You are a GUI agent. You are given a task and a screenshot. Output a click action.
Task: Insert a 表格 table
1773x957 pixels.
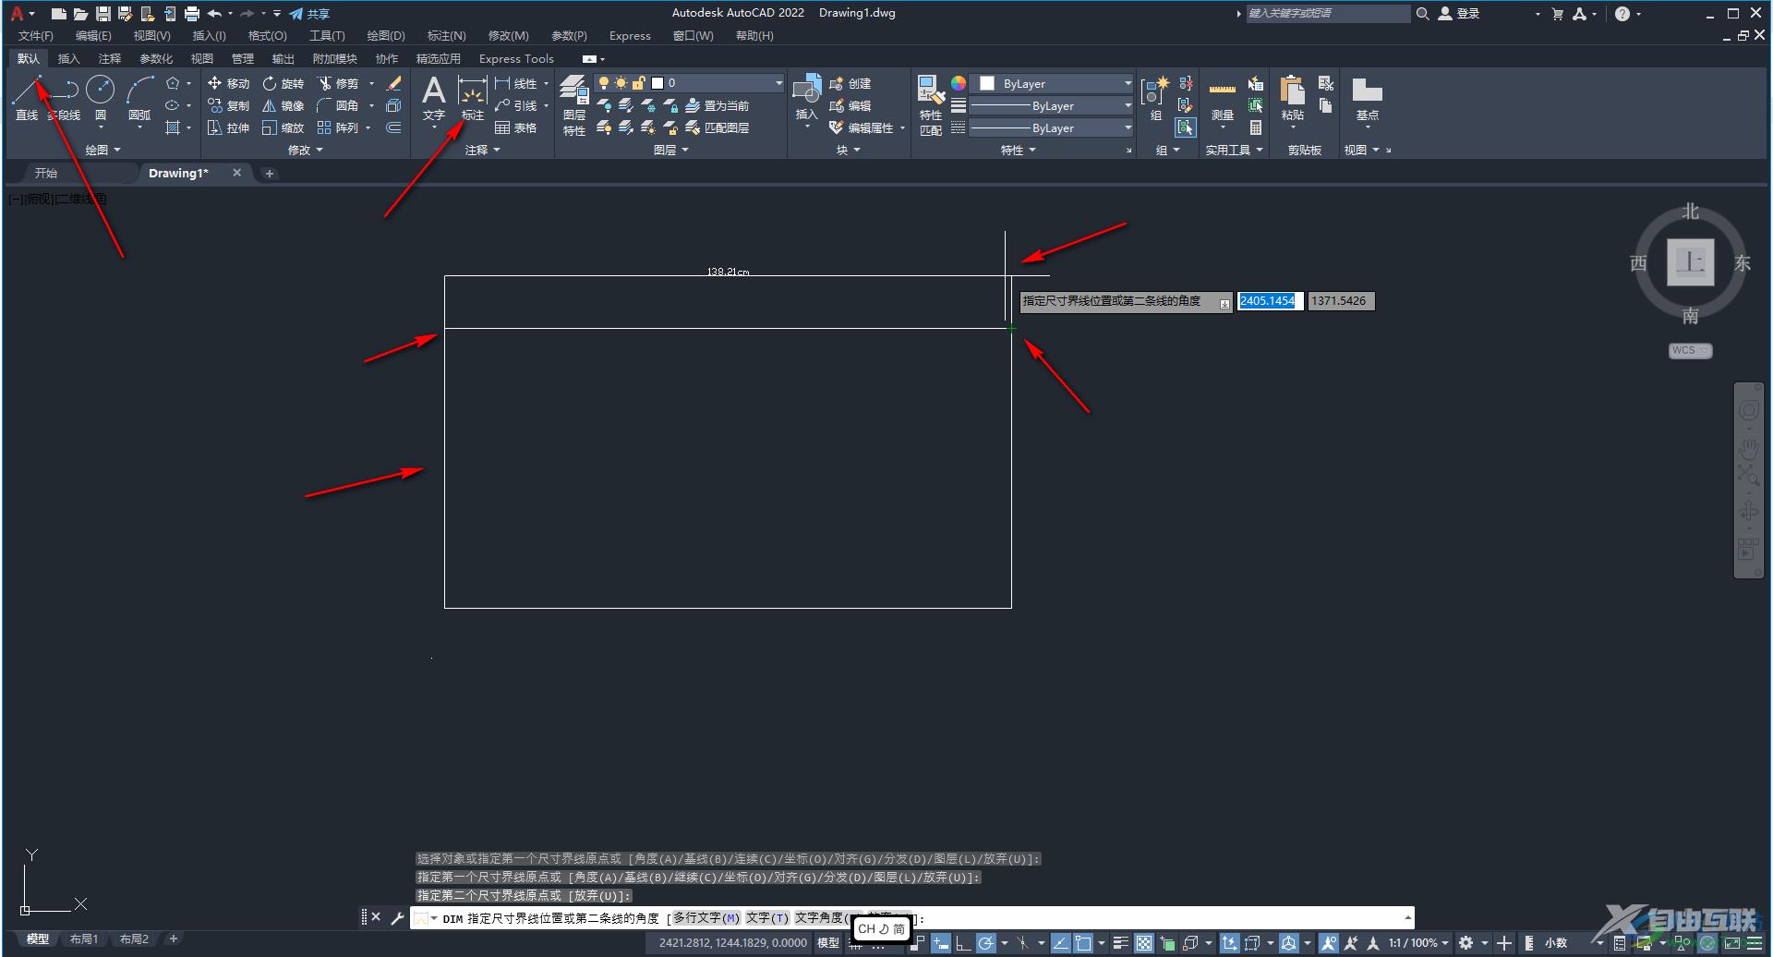coord(516,127)
